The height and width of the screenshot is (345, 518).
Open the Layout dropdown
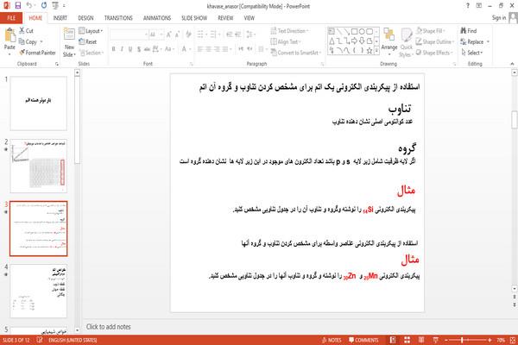[x=91, y=31]
